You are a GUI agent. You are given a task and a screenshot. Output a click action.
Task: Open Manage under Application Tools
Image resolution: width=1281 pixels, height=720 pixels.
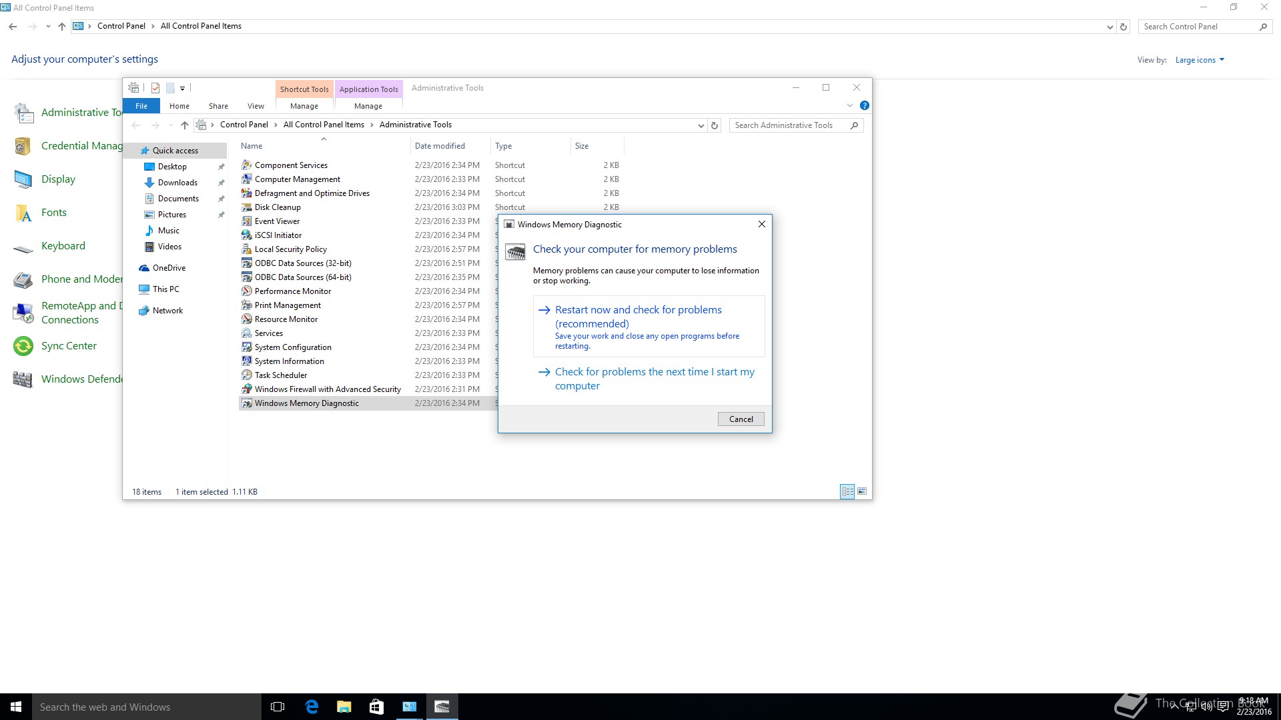point(368,106)
